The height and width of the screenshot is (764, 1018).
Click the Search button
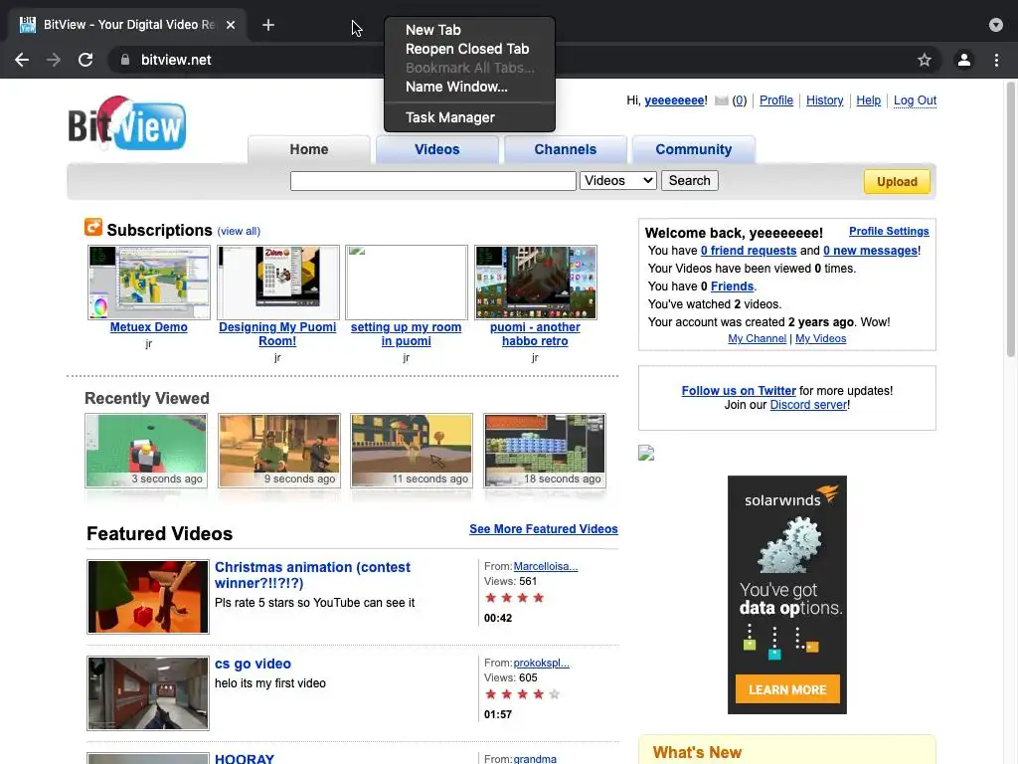(x=690, y=181)
